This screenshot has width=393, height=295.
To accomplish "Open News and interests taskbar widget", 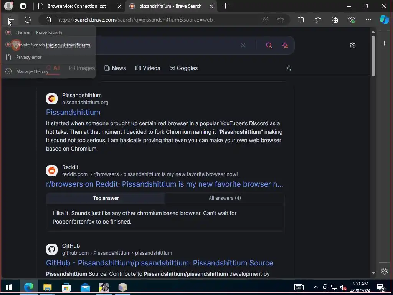I will [299, 287].
